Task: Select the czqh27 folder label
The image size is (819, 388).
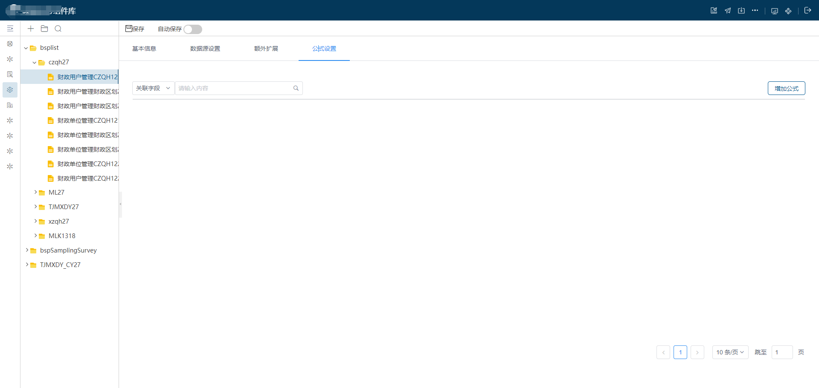Action: (59, 62)
